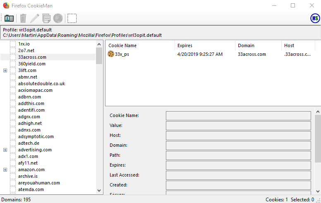
Task: Maximize the Firefox CookieMan window
Action: pos(293,5)
